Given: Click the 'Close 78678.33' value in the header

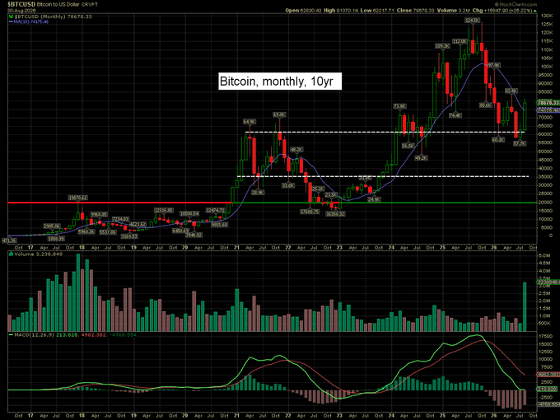Looking at the screenshot, I should pos(415,11).
